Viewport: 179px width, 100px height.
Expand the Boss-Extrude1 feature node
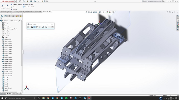[1, 39]
